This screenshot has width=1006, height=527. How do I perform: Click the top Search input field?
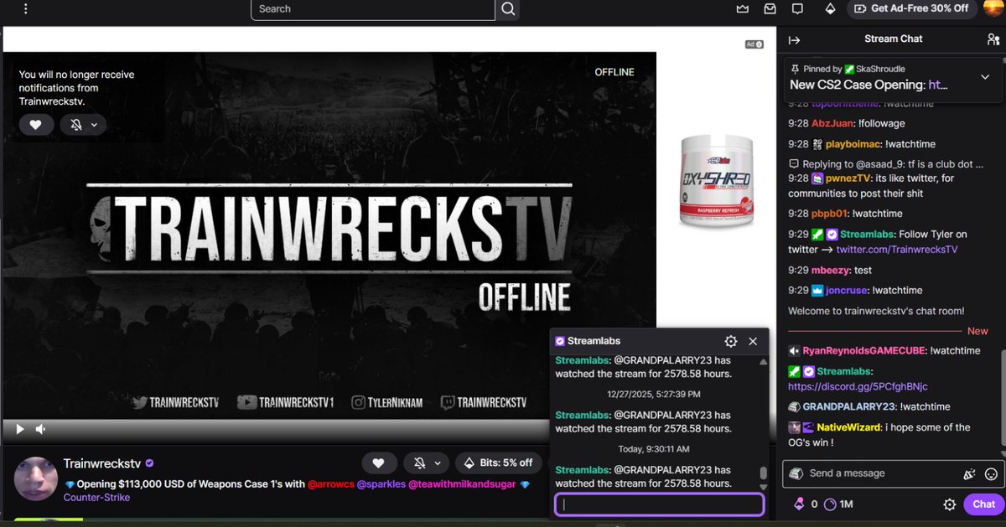(373, 9)
